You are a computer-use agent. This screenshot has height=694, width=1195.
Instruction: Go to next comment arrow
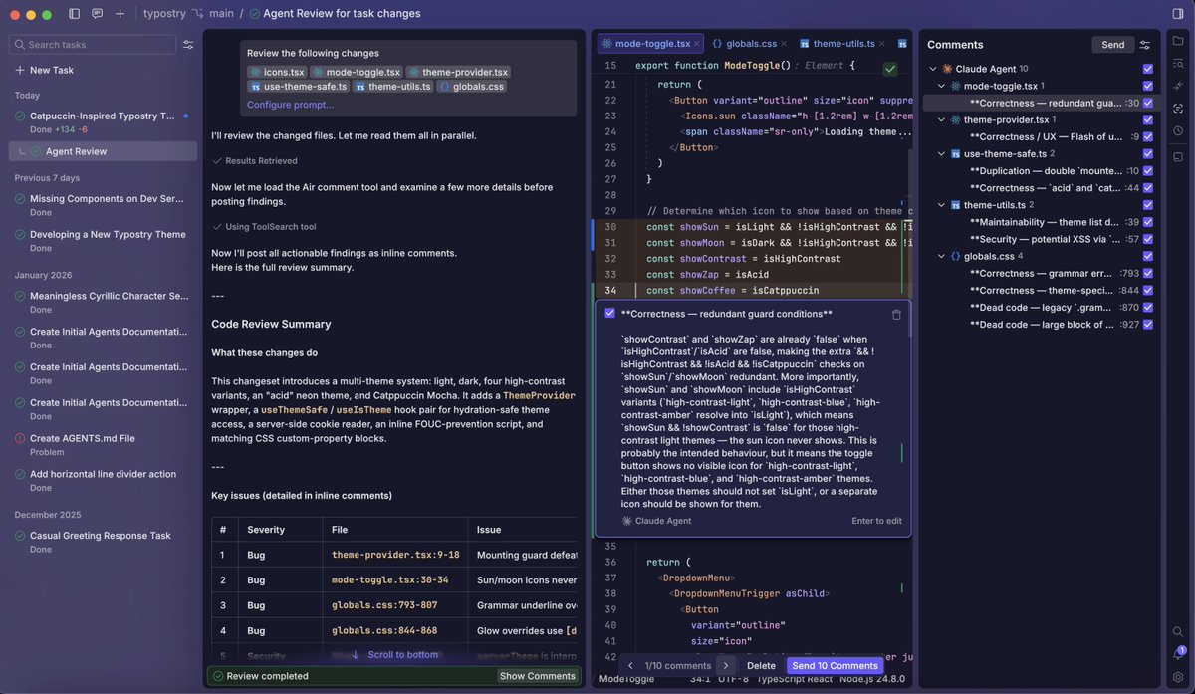[725, 665]
